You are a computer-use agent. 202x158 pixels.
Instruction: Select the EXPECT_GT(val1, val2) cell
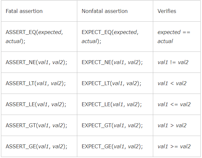coord(112,125)
